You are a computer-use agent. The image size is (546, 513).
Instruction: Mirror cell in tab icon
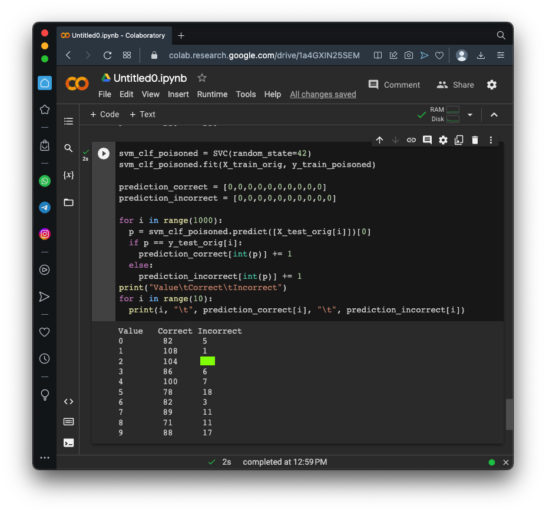(x=459, y=140)
